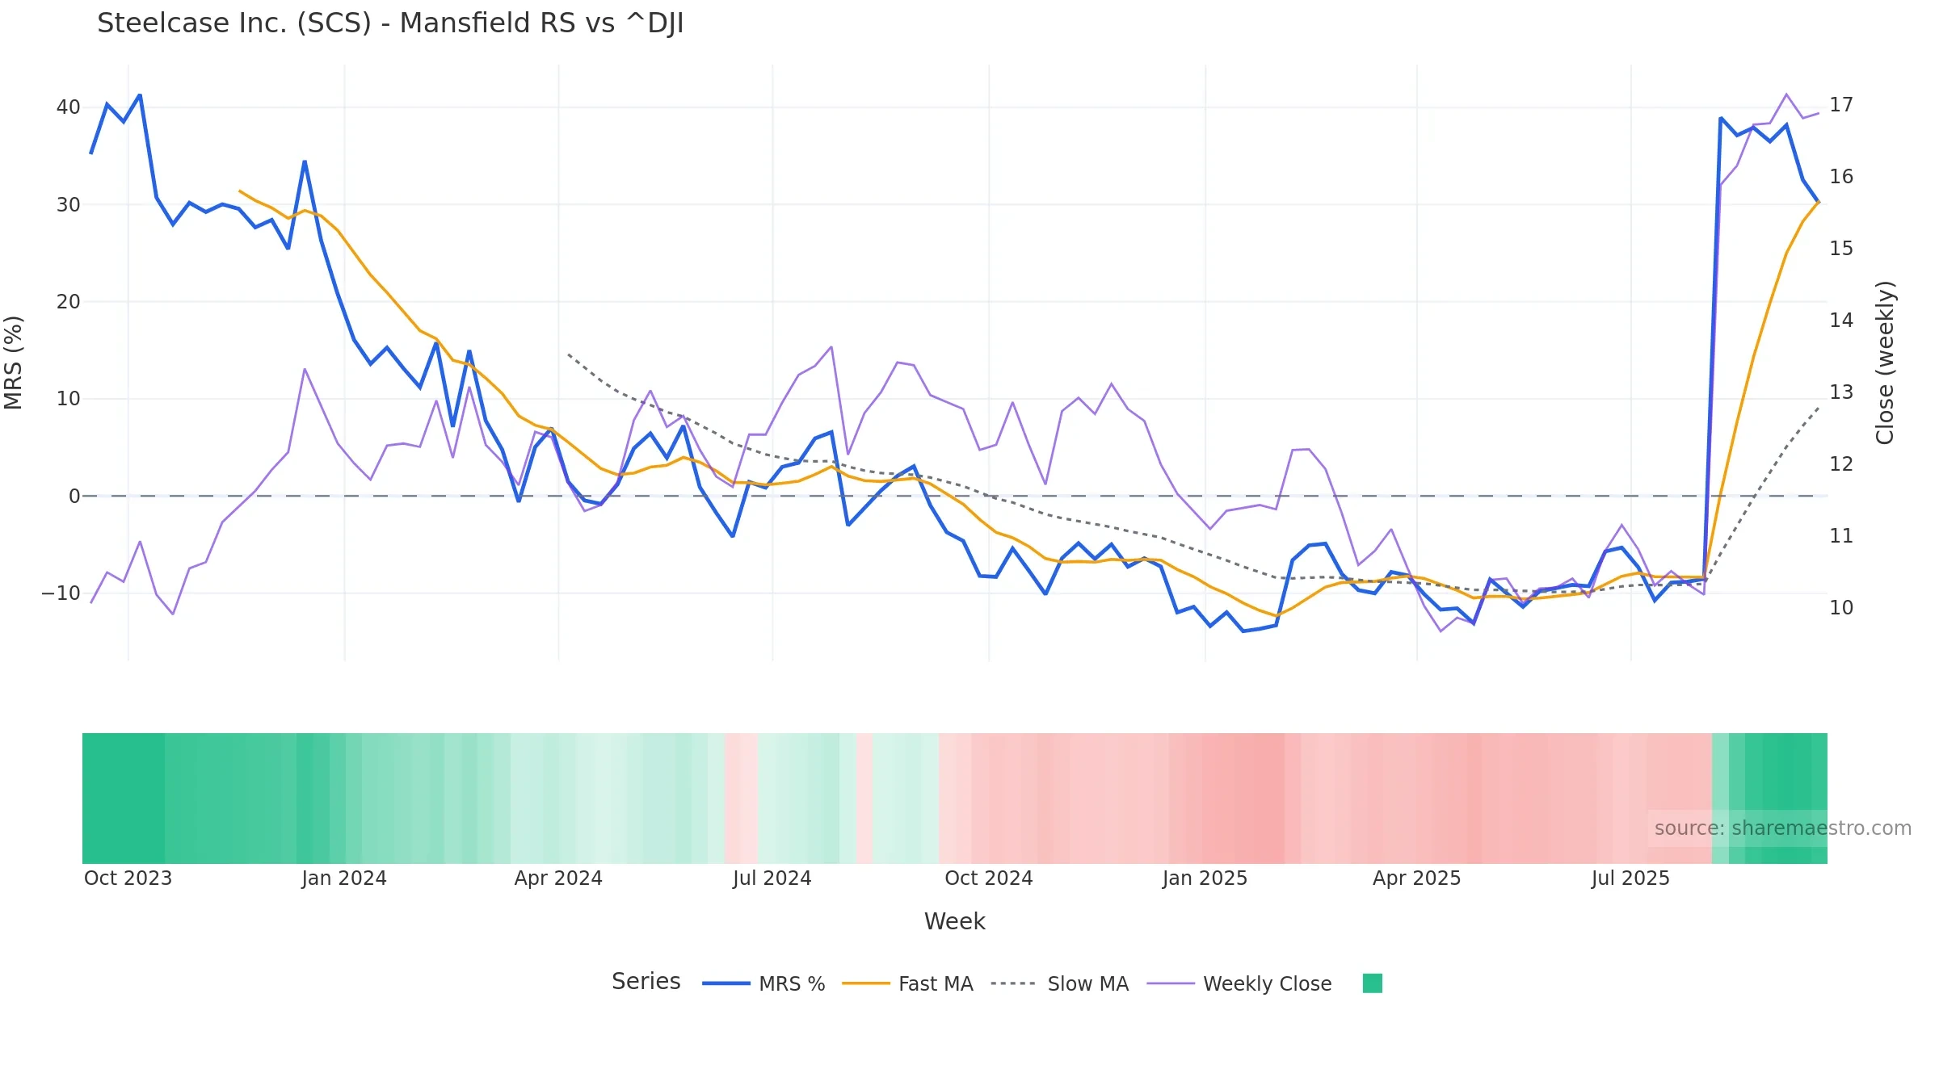Click the 'Series' legend title
The height and width of the screenshot is (1090, 1939).
646,981
